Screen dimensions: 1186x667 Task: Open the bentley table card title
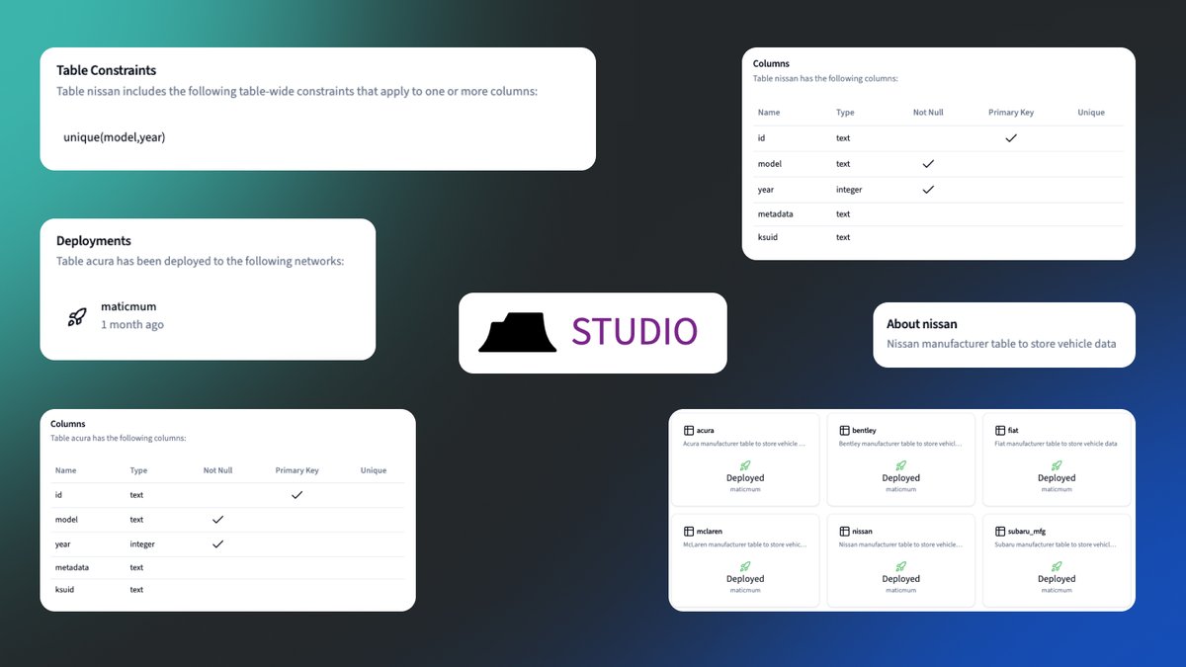(864, 431)
